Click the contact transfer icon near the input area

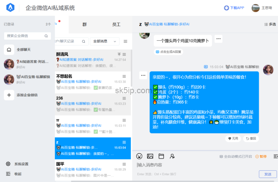click(172, 156)
